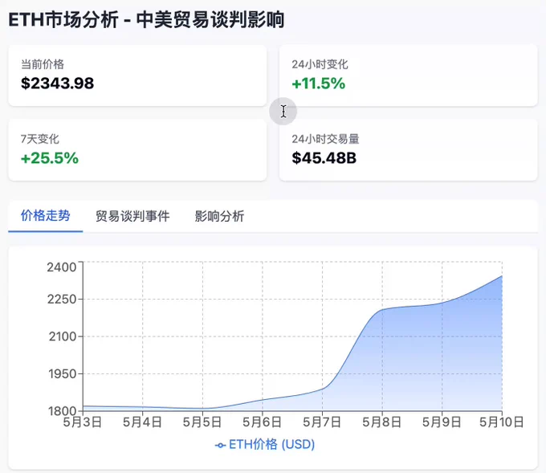This screenshot has width=546, height=473.
Task: Click the 5月5日 x-axis label
Action: point(202,422)
